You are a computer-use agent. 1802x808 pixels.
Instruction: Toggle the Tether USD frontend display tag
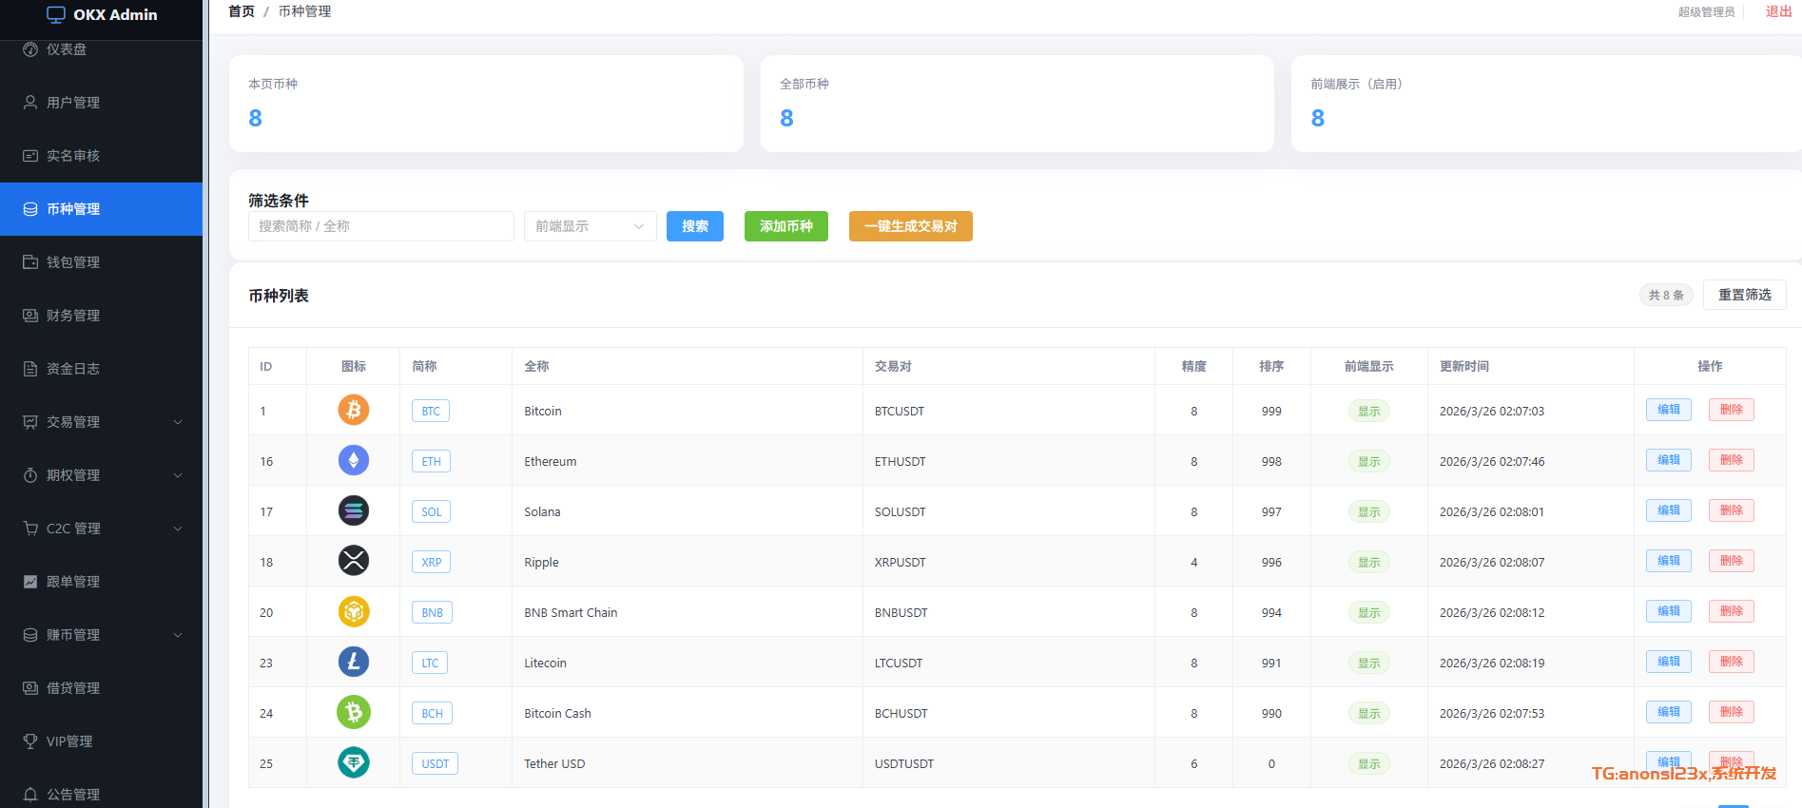(1368, 763)
